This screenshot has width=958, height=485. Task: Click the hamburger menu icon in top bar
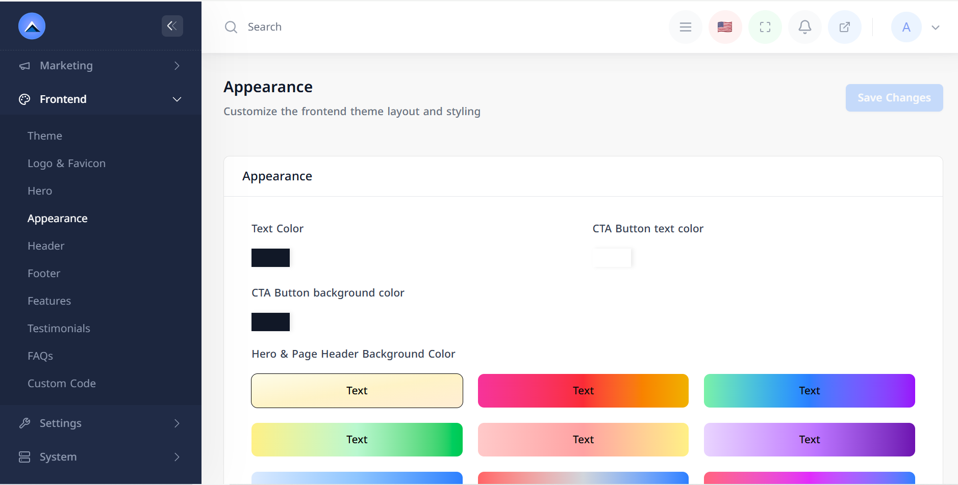click(685, 27)
